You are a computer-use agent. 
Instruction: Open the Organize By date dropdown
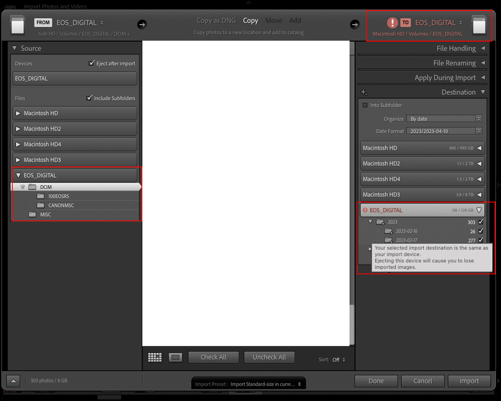444,118
